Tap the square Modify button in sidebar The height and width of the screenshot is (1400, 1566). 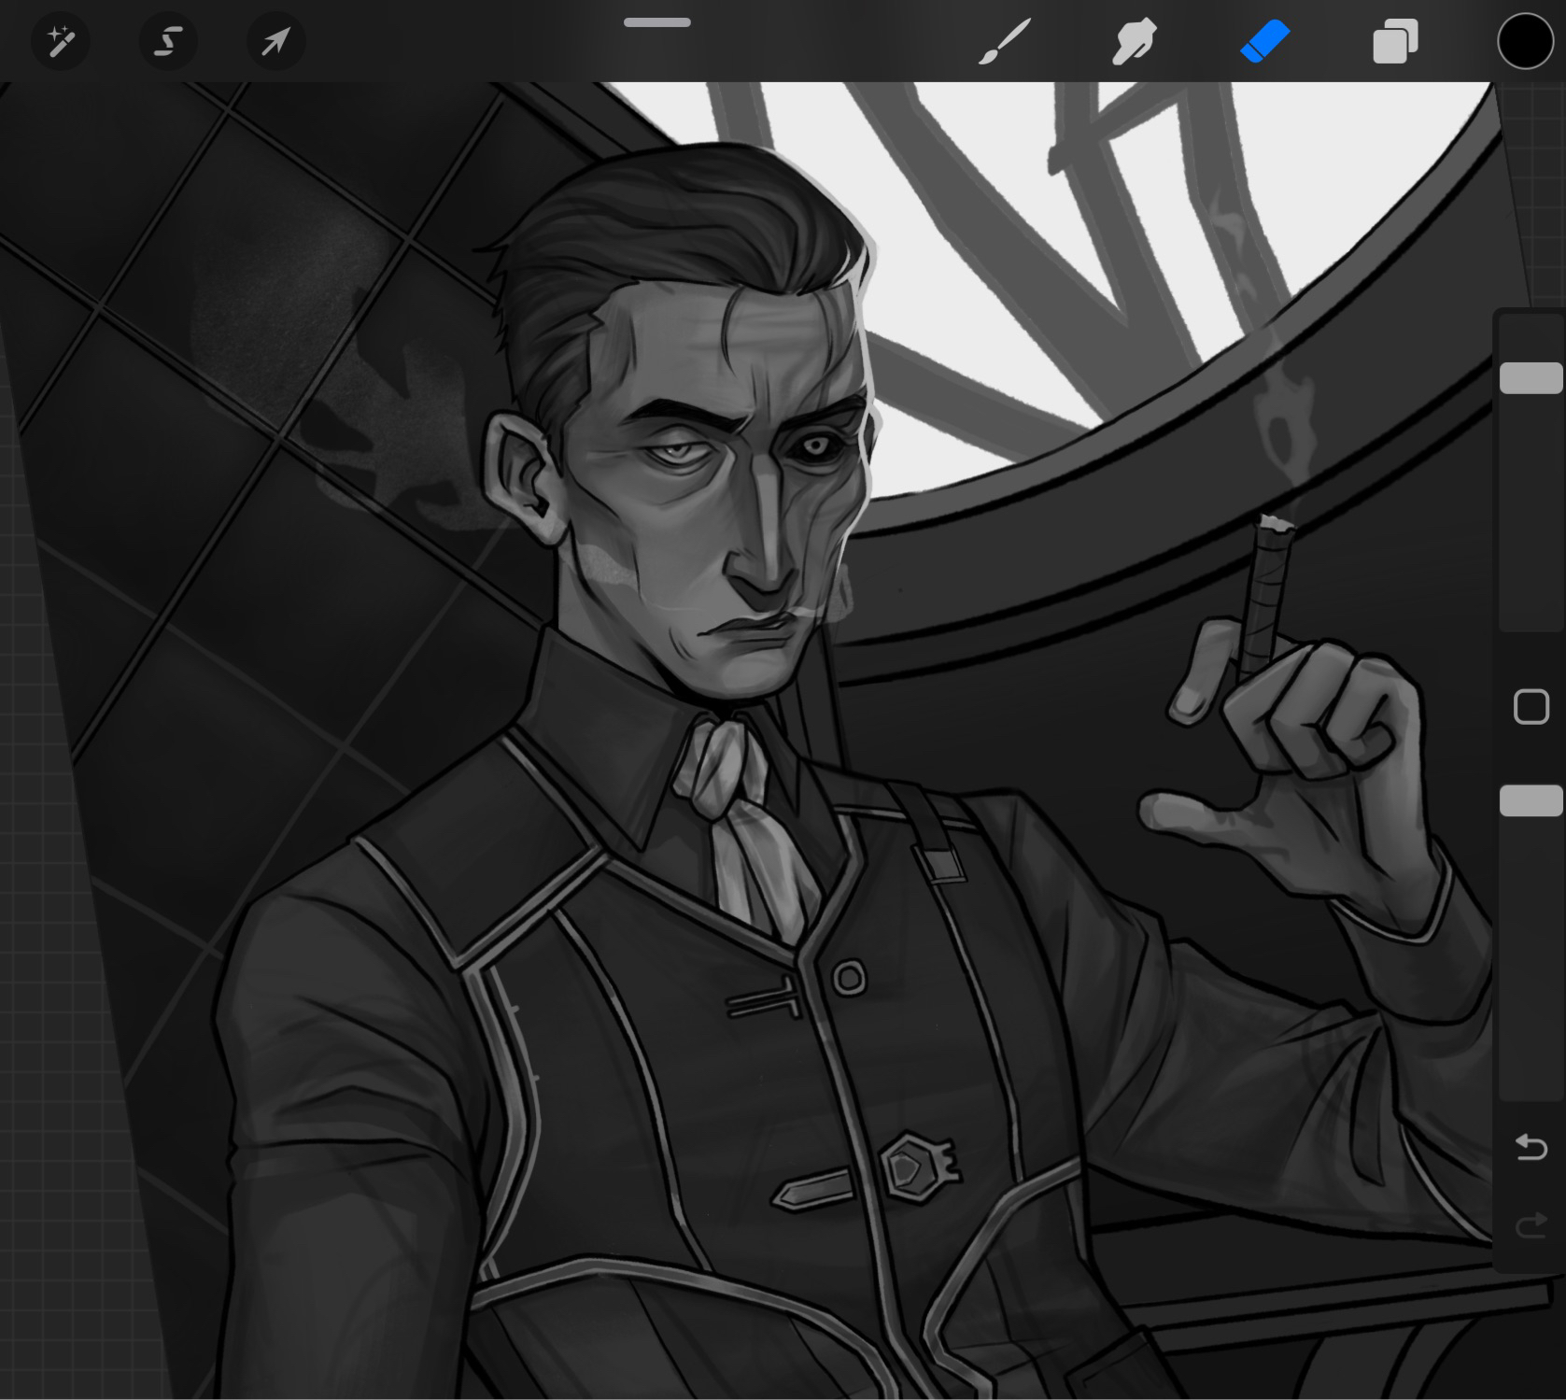[x=1531, y=707]
